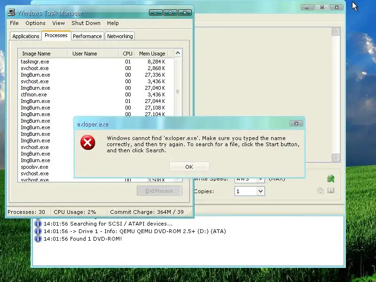Viewport: 376px width, 282px height.
Task: Click info icon beside 'Searching for SCSI' log line
Action: coord(38,224)
